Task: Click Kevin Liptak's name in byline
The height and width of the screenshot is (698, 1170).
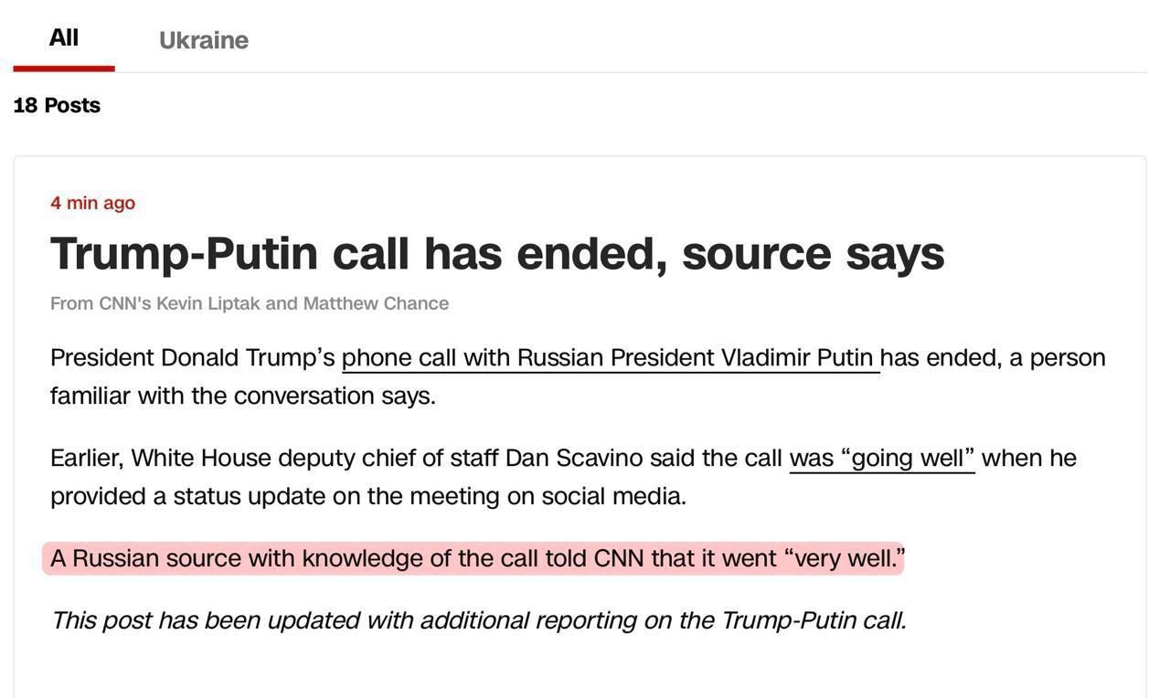Action: 207,303
